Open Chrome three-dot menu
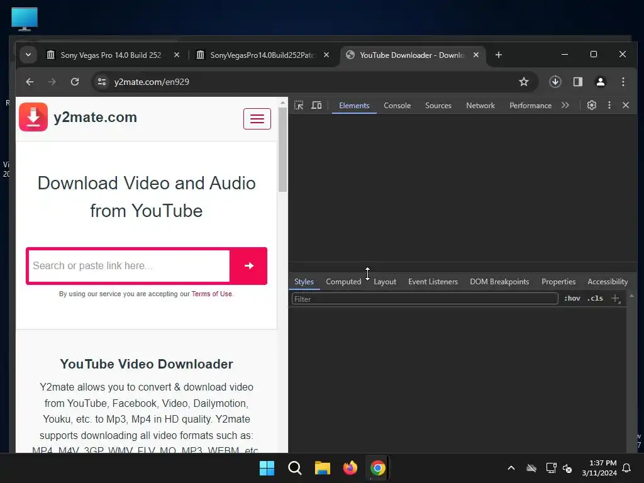Viewport: 644px width, 483px height. tap(623, 82)
